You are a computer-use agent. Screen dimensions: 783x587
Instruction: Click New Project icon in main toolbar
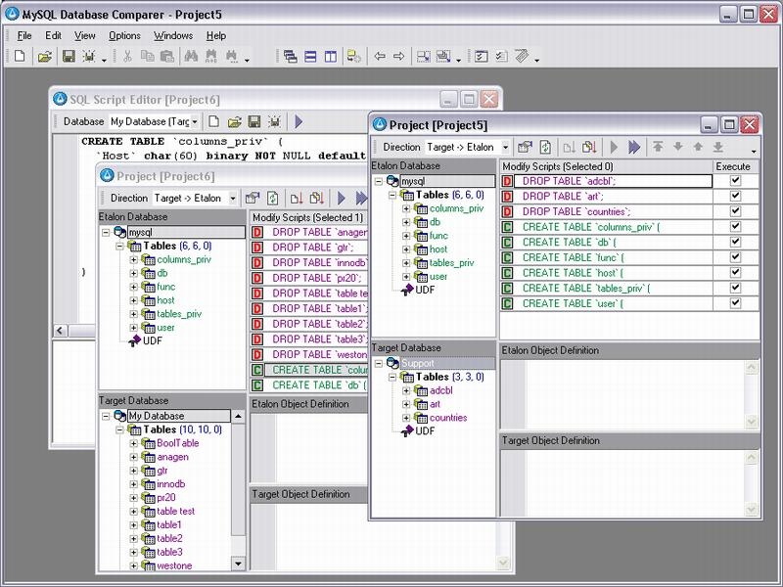(20, 57)
